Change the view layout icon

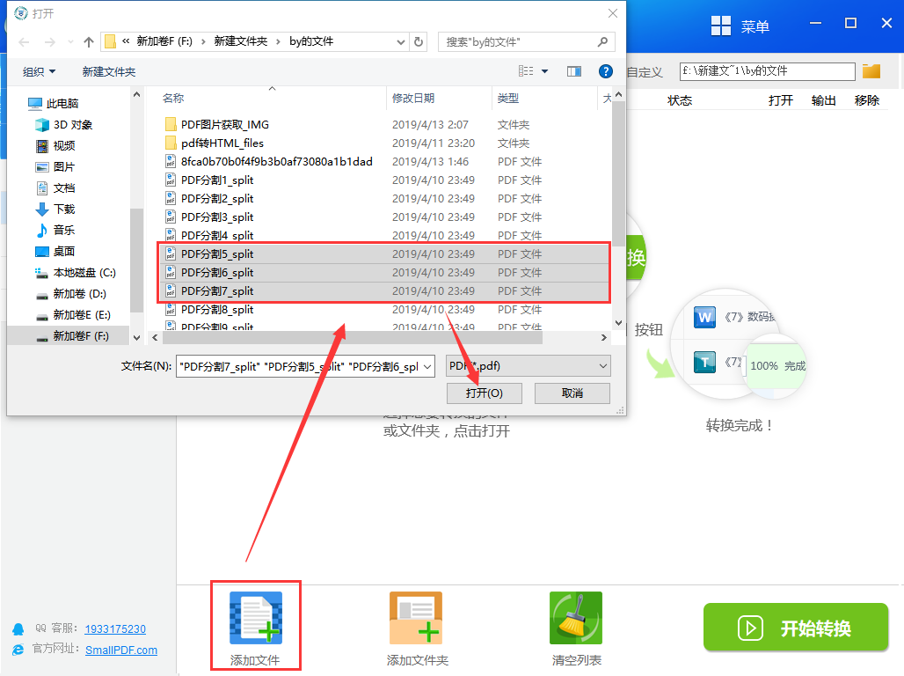coord(526,71)
